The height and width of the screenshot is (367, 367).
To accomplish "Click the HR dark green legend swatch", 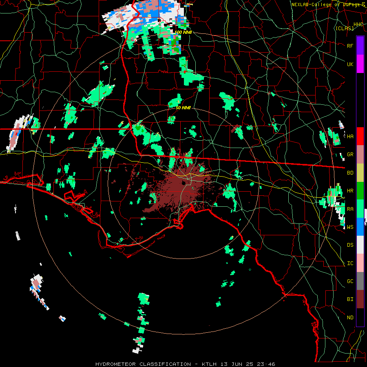I will click(360, 191).
